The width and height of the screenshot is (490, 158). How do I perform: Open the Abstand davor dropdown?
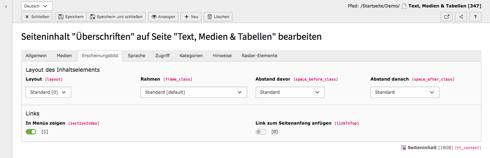pyautogui.click(x=290, y=92)
